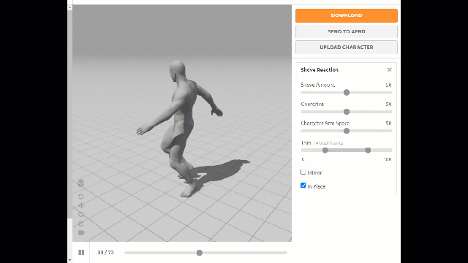Pause the animation playback
468x263 pixels.
[x=81, y=253]
